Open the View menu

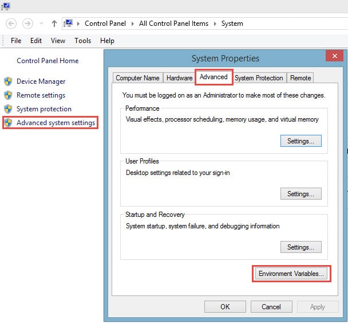(x=58, y=41)
